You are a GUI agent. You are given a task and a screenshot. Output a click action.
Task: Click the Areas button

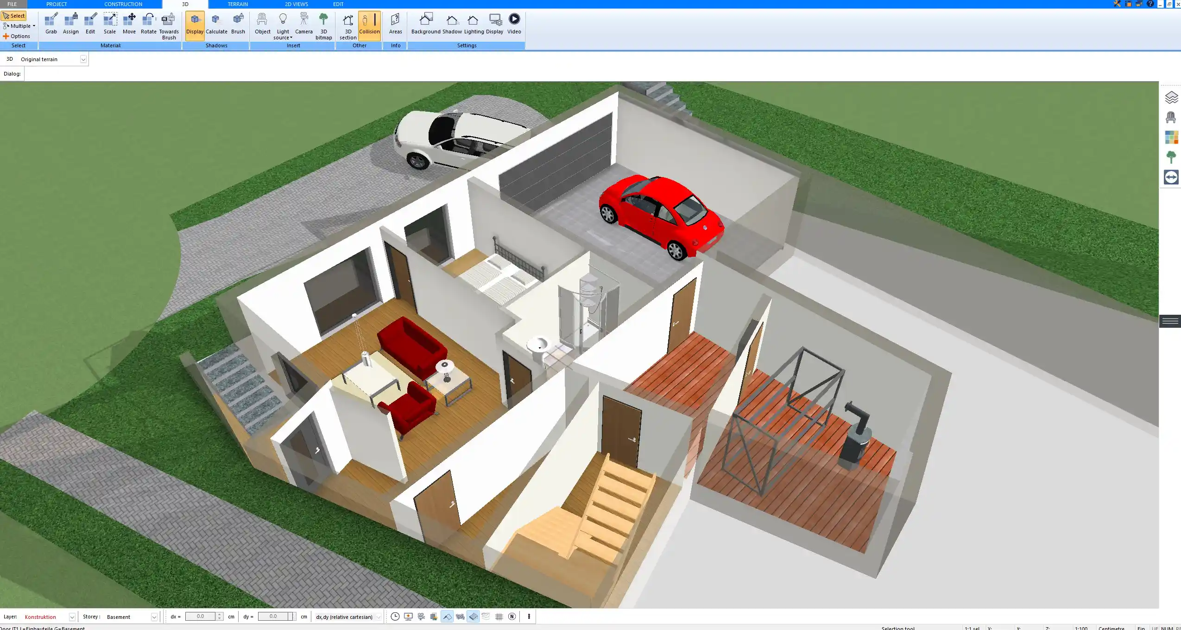point(395,23)
